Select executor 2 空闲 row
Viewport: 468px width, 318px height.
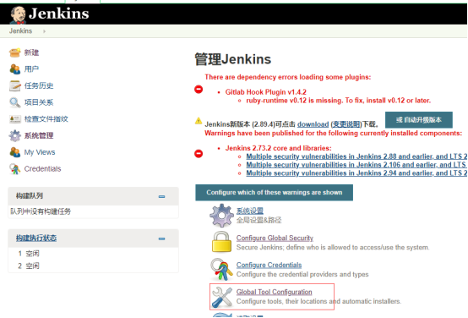(x=93, y=266)
